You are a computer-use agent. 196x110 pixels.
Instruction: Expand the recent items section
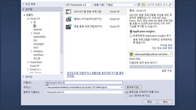(23, 4)
